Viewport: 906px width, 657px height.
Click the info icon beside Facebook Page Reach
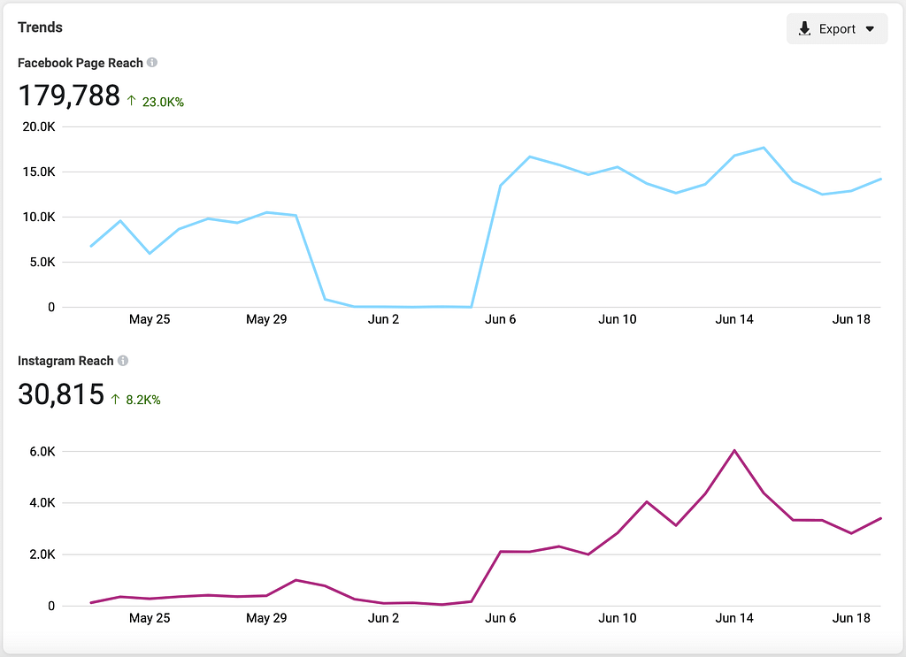(x=152, y=63)
